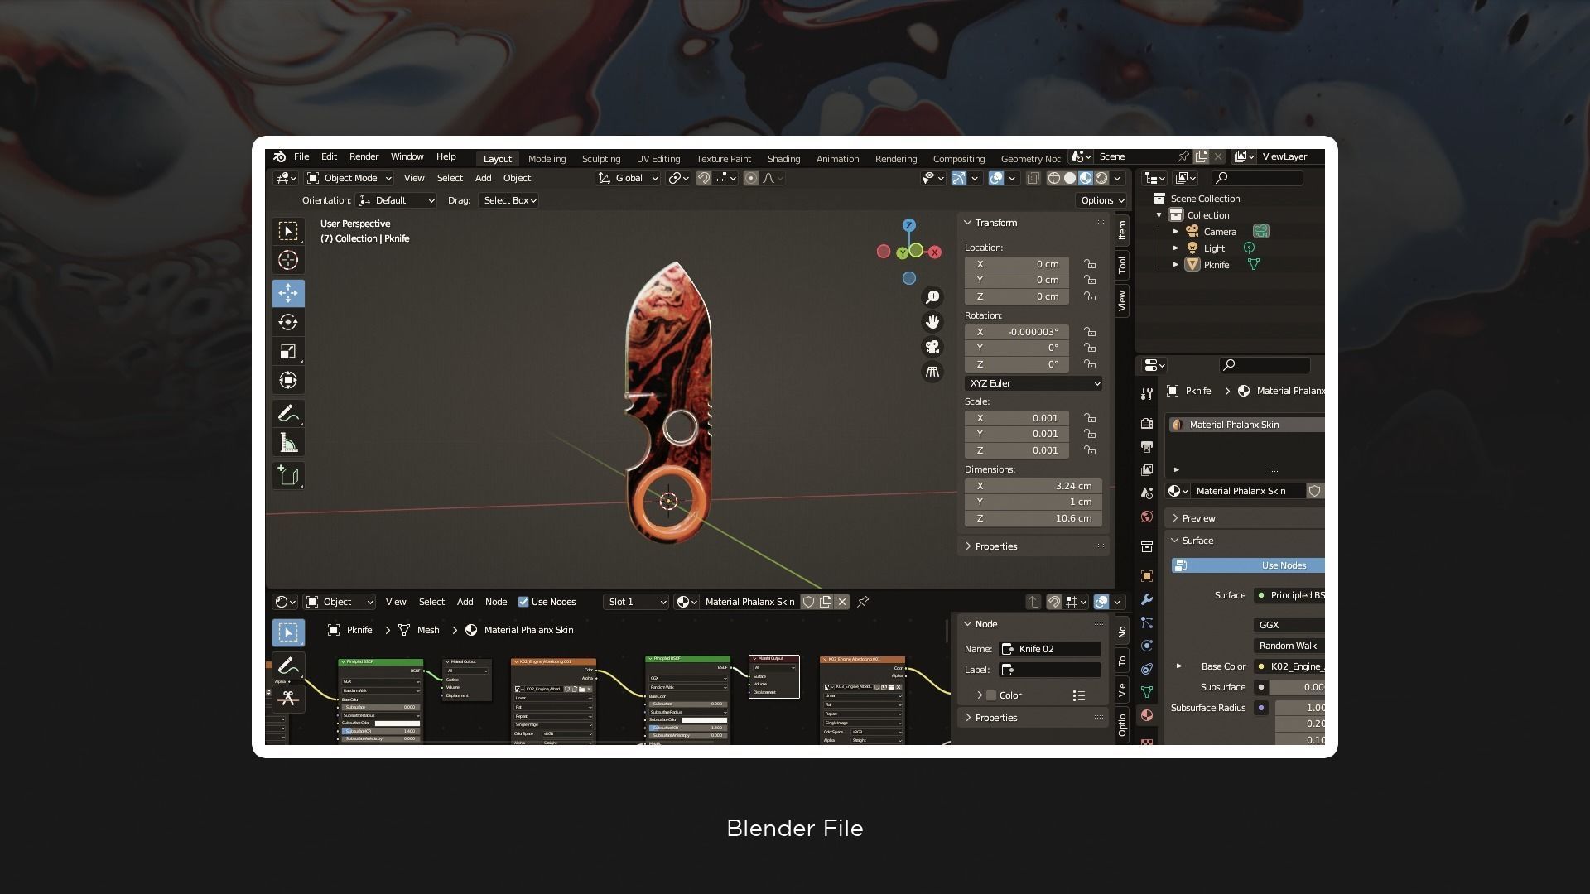Open the Render properties tab icon
This screenshot has width=1590, height=894.
[1147, 423]
